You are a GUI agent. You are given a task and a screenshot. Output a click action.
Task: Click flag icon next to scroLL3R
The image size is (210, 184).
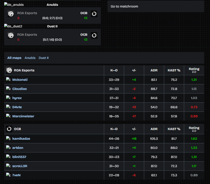coord(8,166)
